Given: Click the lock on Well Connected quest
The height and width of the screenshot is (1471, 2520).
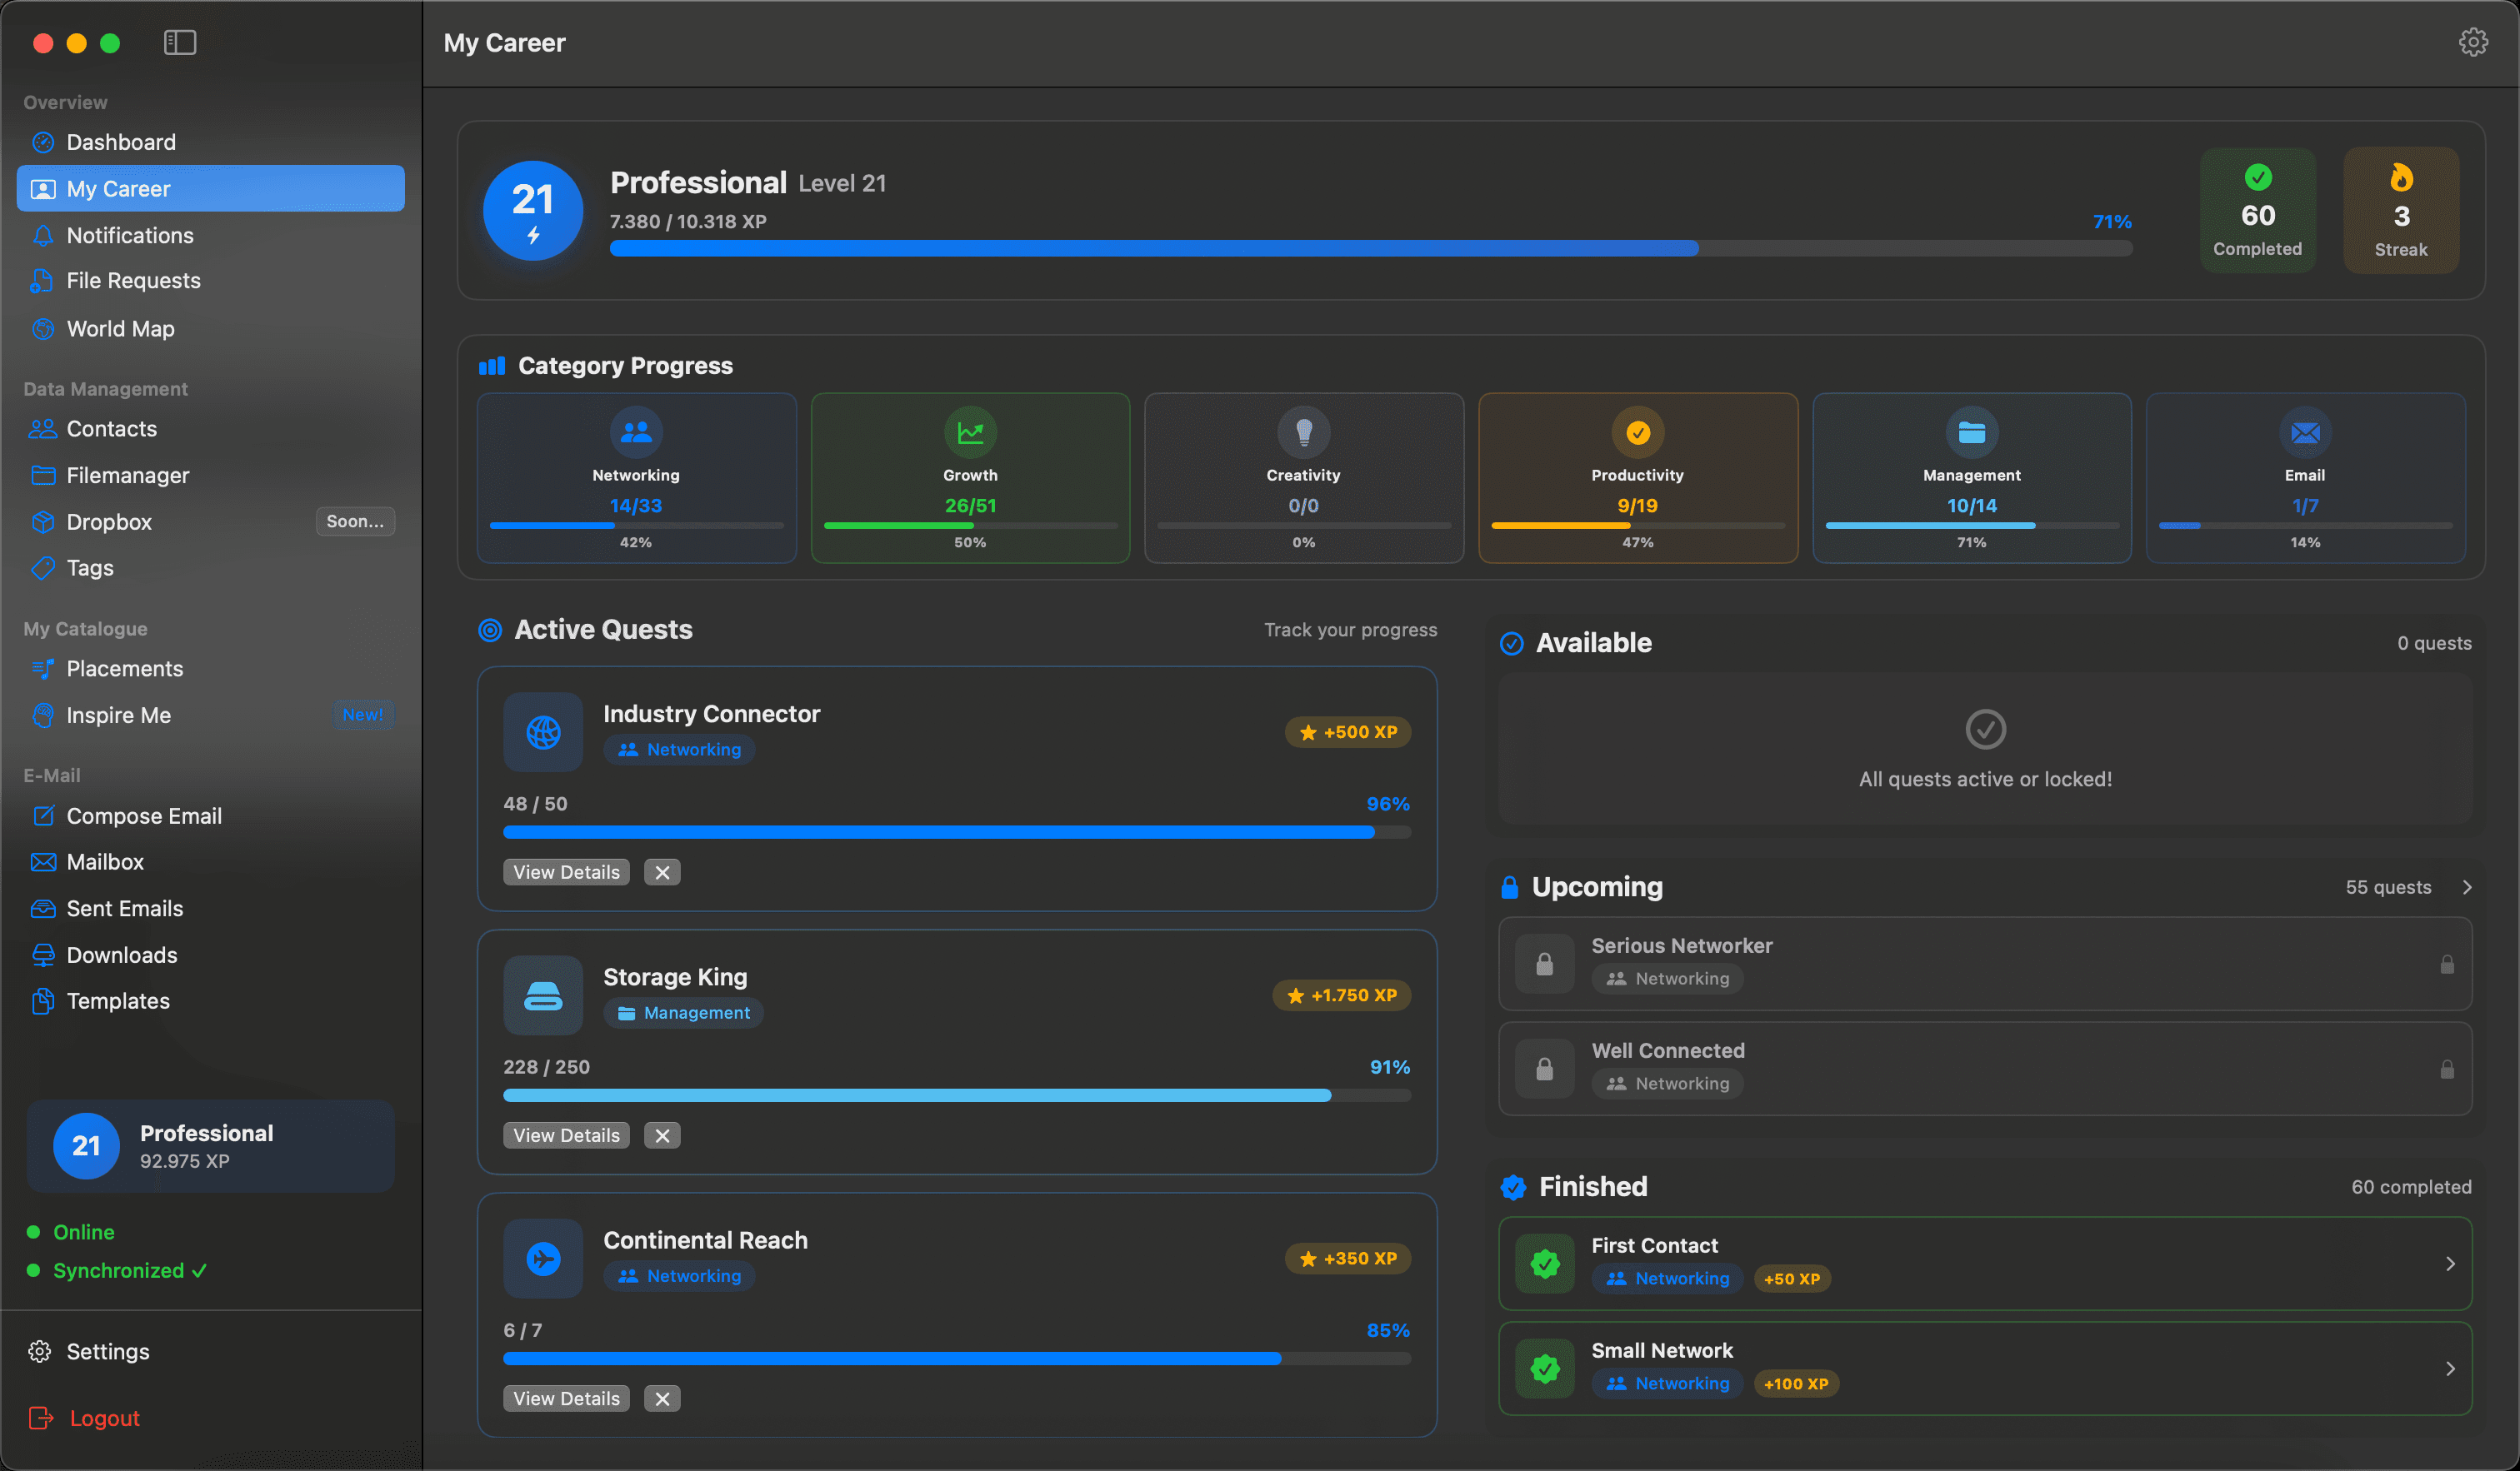Looking at the screenshot, I should [2448, 1069].
